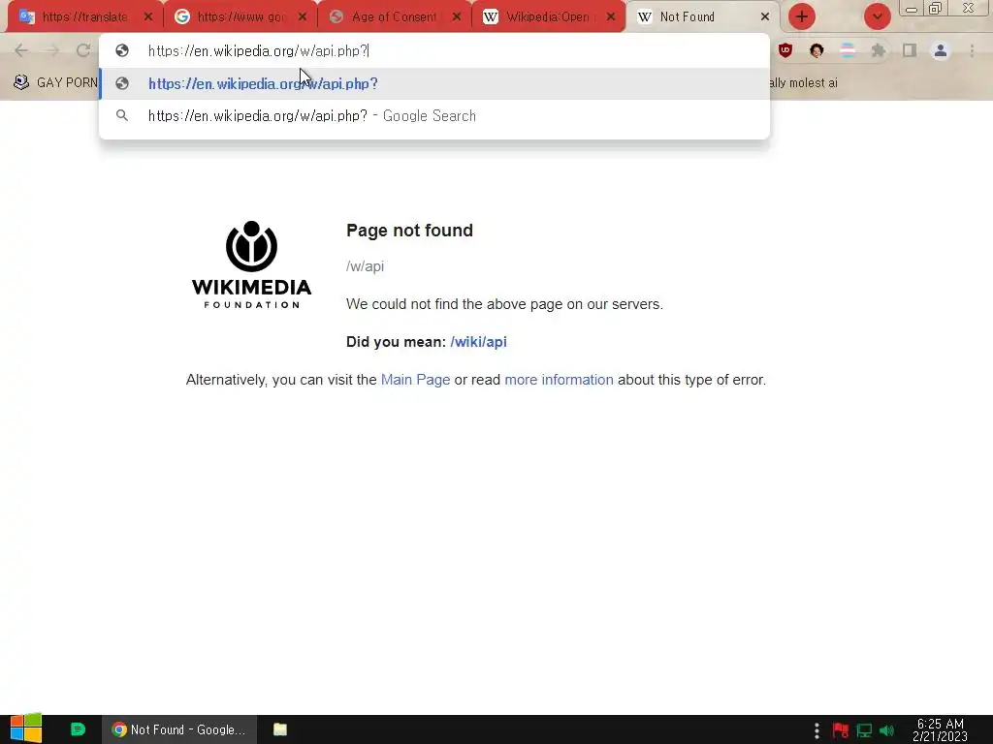Viewport: 993px width, 744px height.
Task: Open the more information link
Action: [x=559, y=380]
